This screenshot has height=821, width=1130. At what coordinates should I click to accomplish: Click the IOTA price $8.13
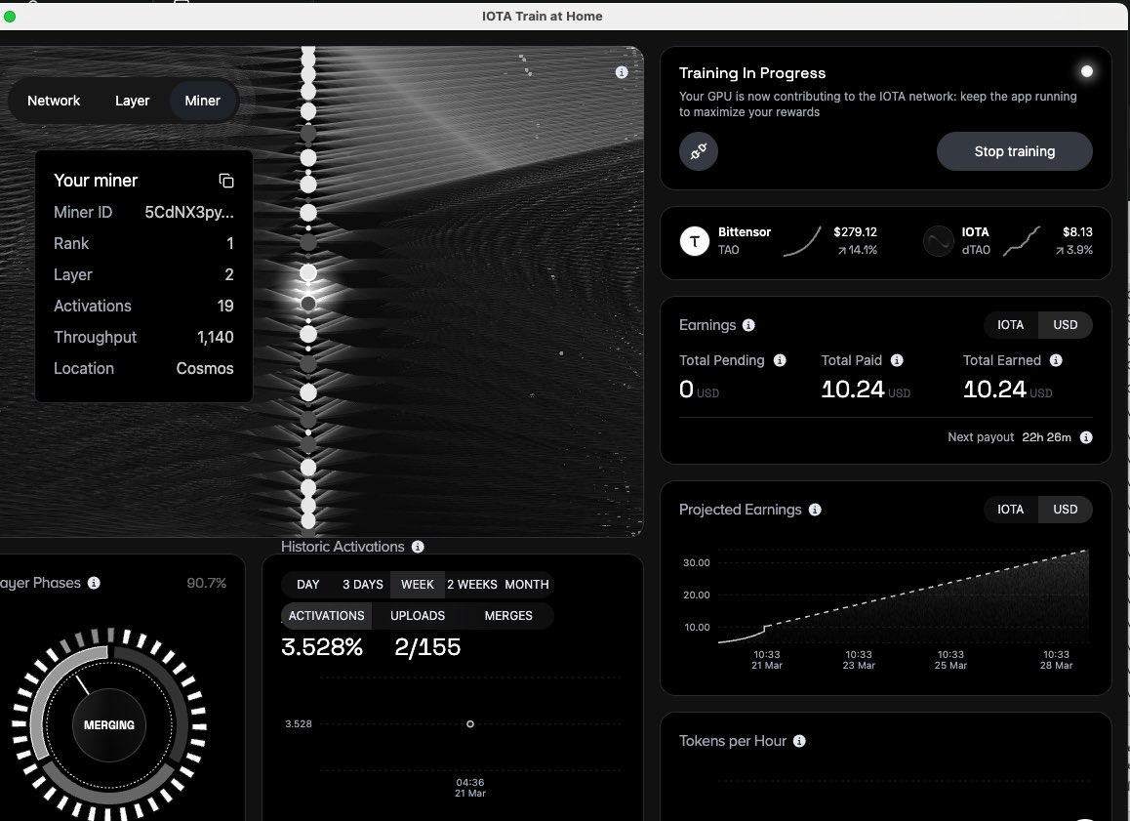(x=1077, y=232)
